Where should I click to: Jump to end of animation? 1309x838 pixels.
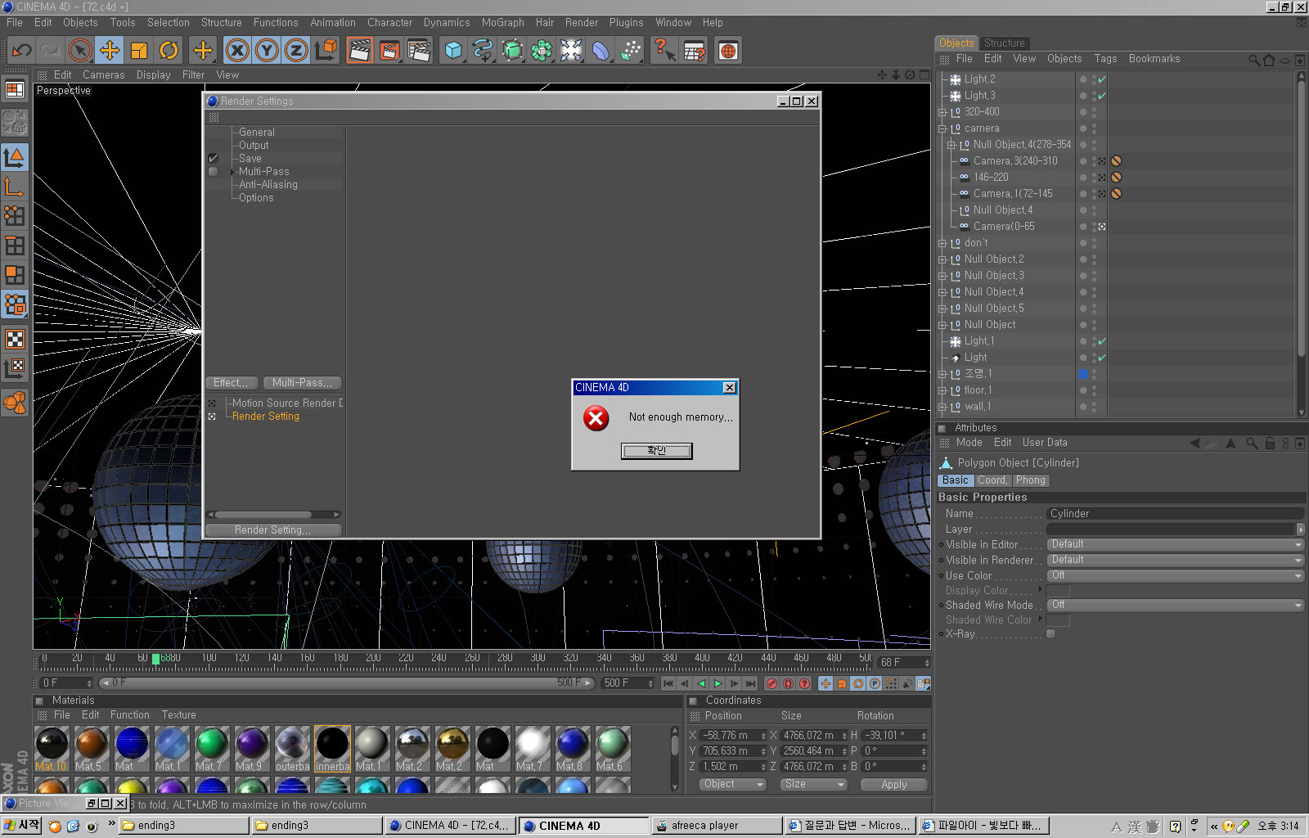click(750, 683)
